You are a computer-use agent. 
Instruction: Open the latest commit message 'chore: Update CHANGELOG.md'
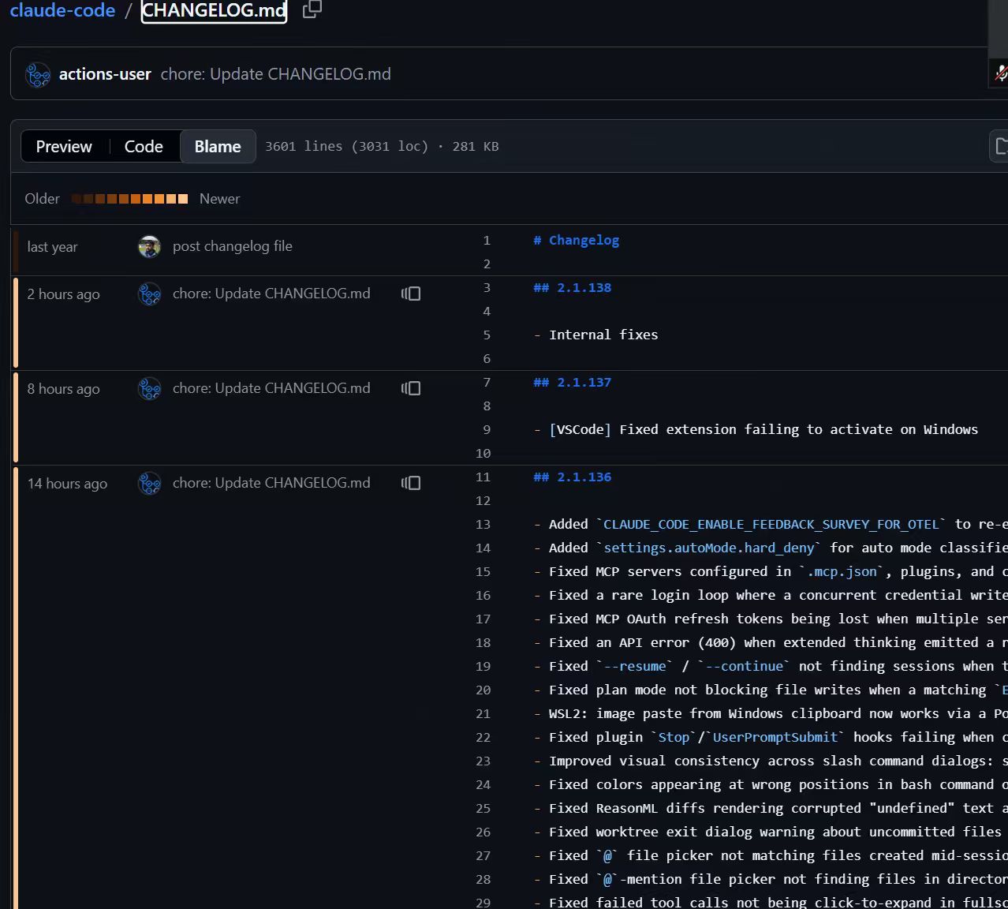(276, 74)
